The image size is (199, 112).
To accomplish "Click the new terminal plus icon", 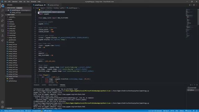I will click(191, 85).
